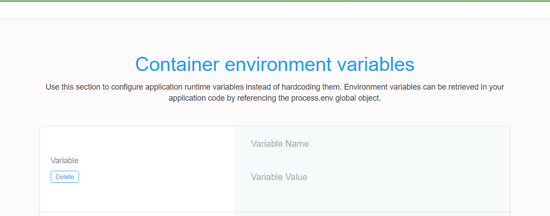Click the 'Variable' label above Delete
The height and width of the screenshot is (216, 550).
coord(64,161)
